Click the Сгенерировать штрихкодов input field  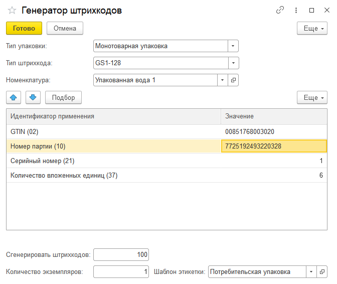[x=121, y=255]
